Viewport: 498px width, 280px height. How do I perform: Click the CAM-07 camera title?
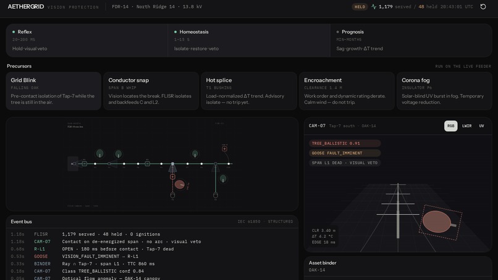(317, 126)
